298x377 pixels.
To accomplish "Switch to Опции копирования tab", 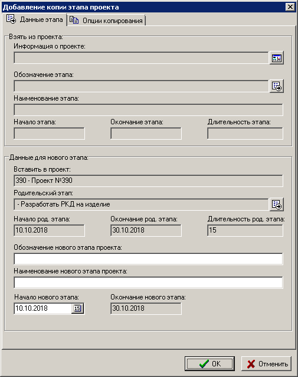I will pyautogui.click(x=107, y=21).
